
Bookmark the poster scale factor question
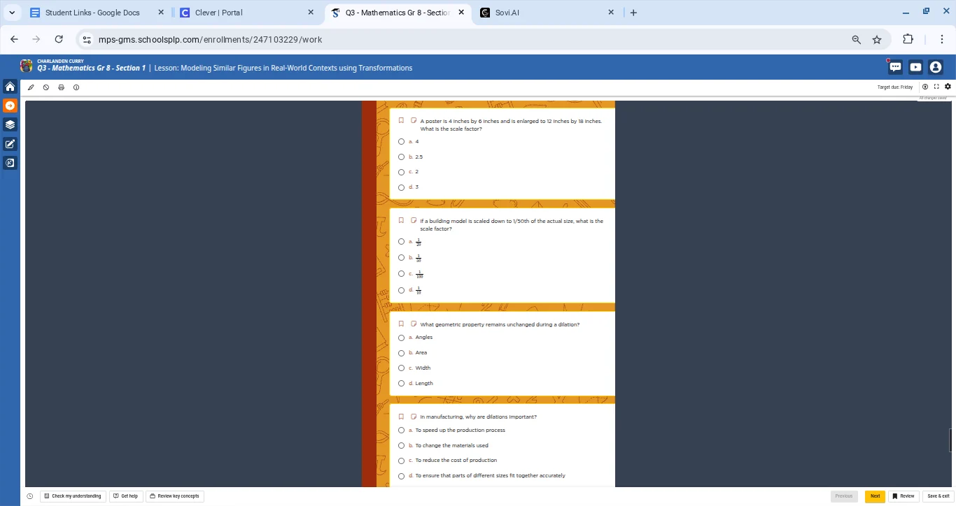pyautogui.click(x=402, y=120)
